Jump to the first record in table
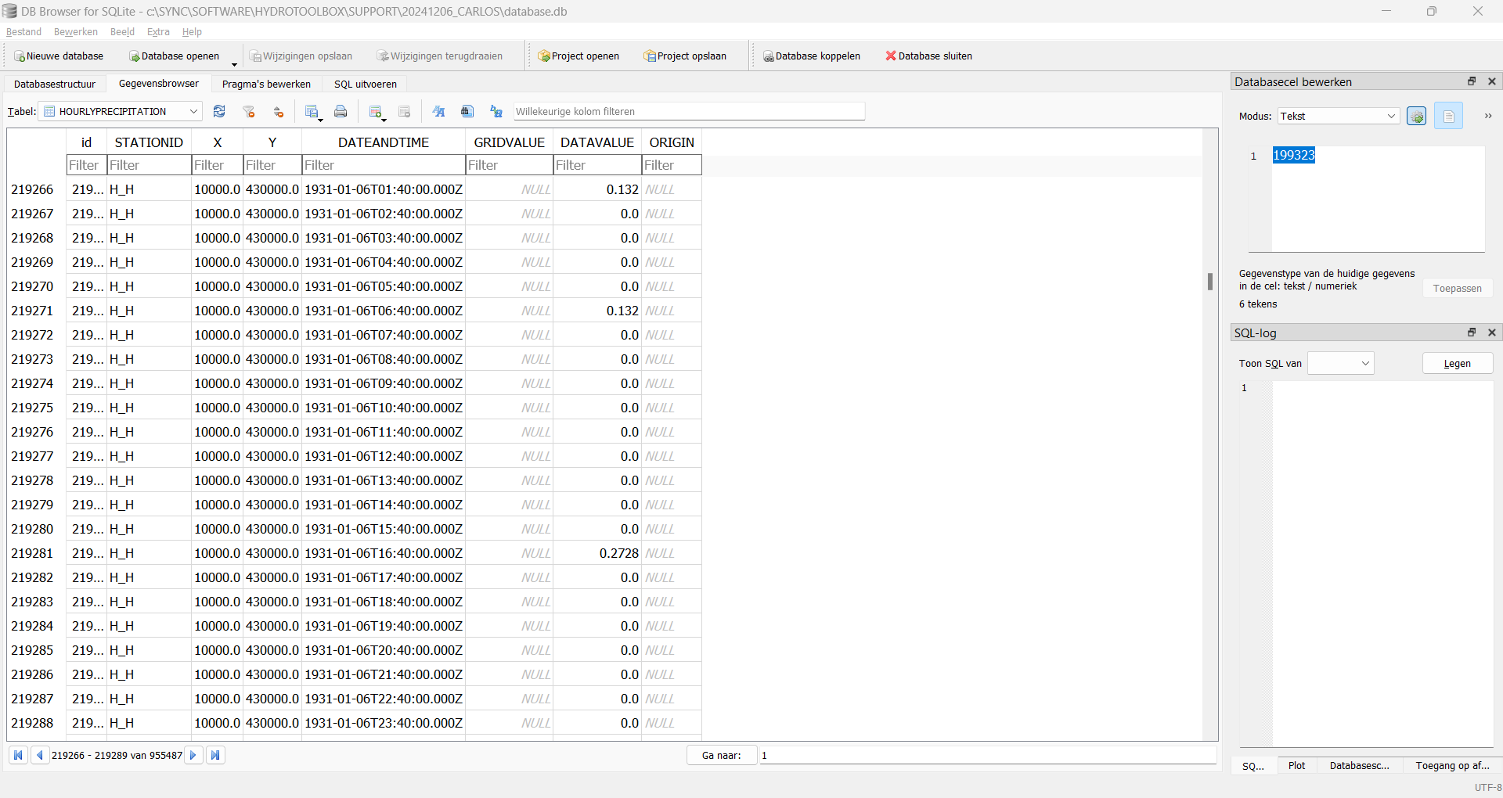This screenshot has height=798, width=1503. pos(18,755)
